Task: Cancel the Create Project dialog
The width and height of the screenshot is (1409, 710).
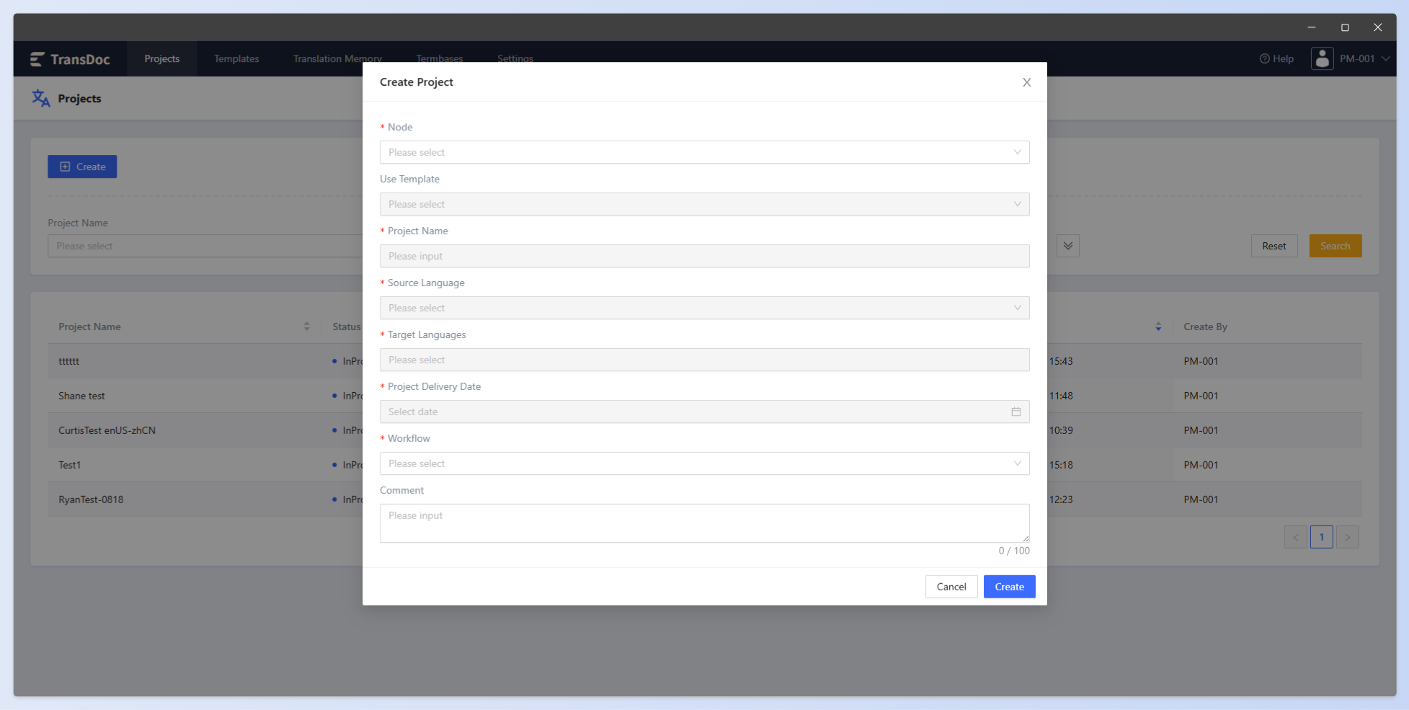Action: pos(951,587)
